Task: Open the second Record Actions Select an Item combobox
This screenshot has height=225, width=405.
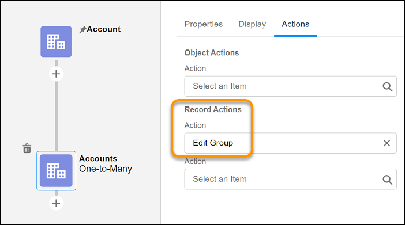Action: [x=290, y=179]
